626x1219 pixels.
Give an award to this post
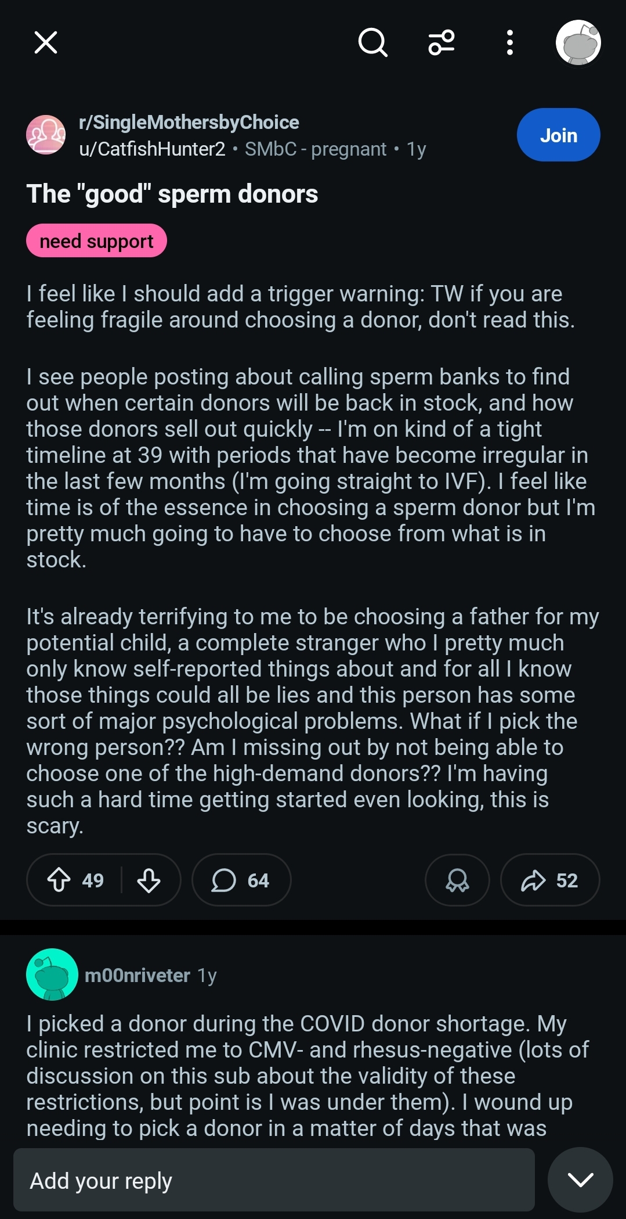click(457, 880)
